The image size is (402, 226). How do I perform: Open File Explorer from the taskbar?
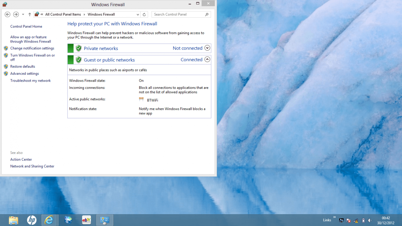click(14, 220)
